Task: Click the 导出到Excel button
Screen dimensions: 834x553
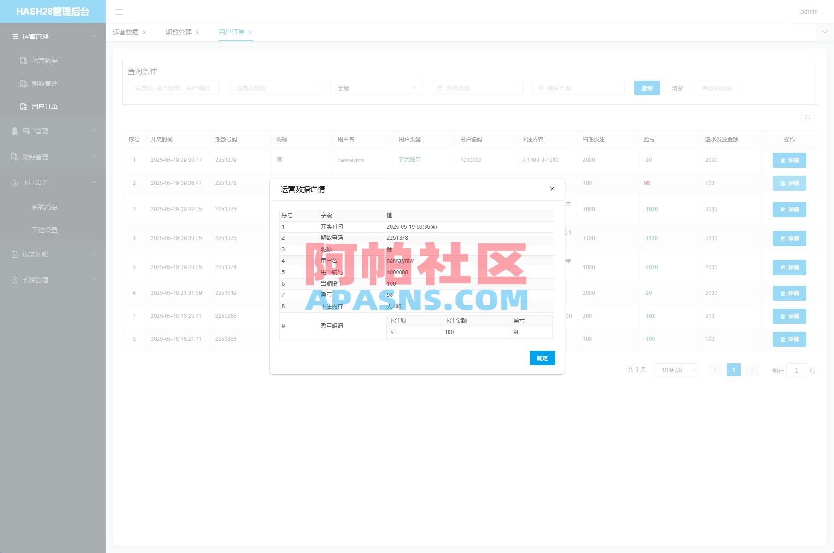Action: click(x=717, y=87)
